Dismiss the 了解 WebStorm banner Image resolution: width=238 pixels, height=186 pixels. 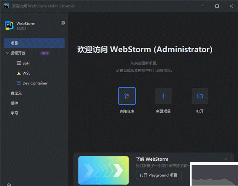click(225, 159)
